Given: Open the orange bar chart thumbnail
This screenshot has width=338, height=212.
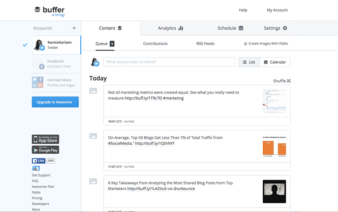Looking at the screenshot, I should (x=274, y=147).
